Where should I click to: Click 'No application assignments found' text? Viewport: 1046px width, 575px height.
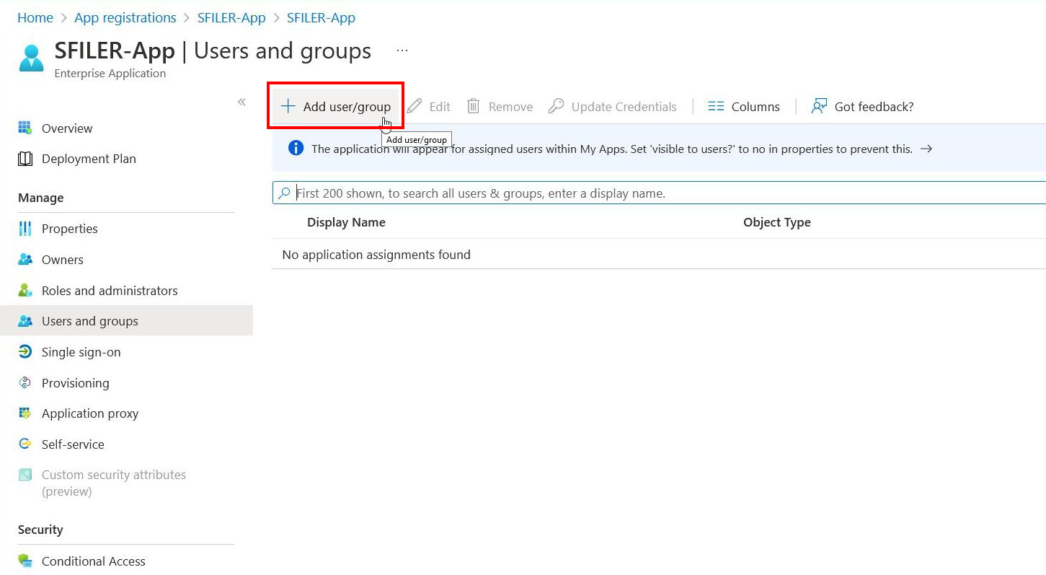376,255
